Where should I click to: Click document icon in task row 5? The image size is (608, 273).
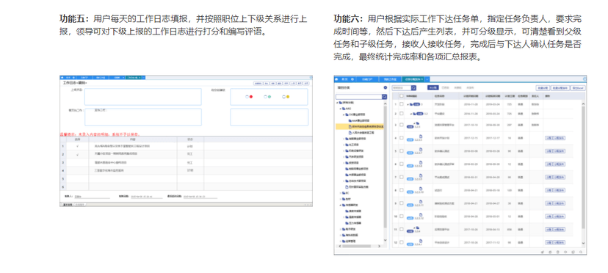pos(421,149)
